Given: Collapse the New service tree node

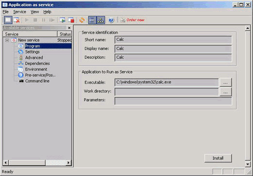Looking at the screenshot, I should [x=7, y=40].
